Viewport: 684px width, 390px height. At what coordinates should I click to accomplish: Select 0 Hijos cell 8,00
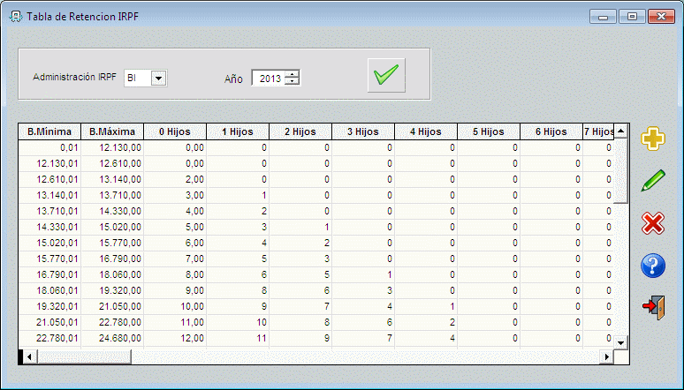(175, 274)
